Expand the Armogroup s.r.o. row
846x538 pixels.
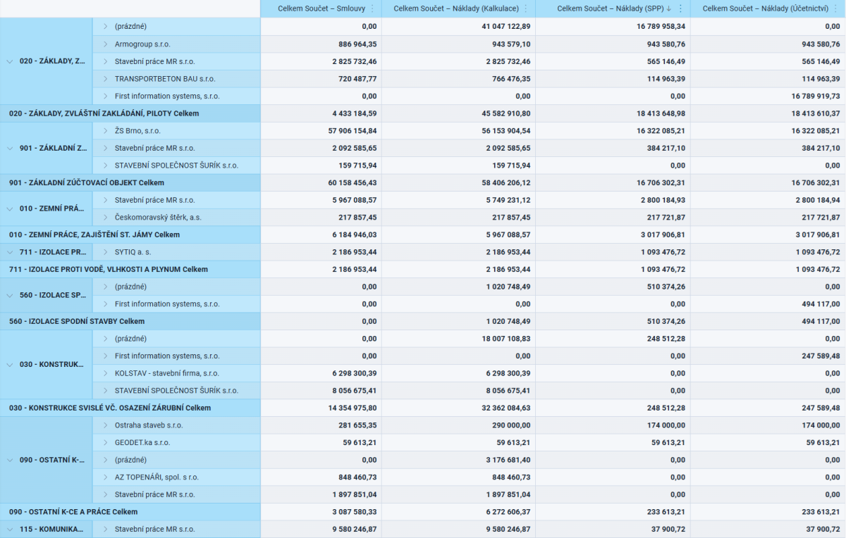point(105,44)
